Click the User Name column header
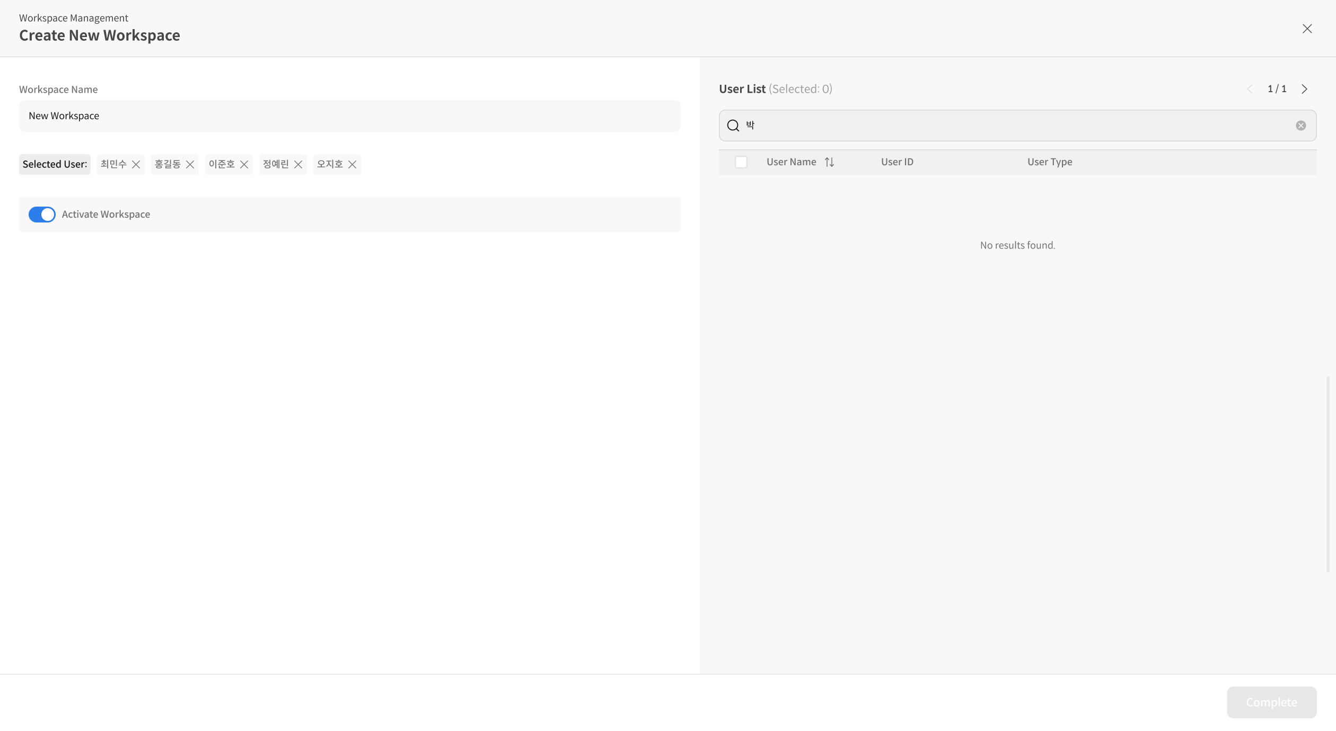The height and width of the screenshot is (731, 1336). (791, 162)
